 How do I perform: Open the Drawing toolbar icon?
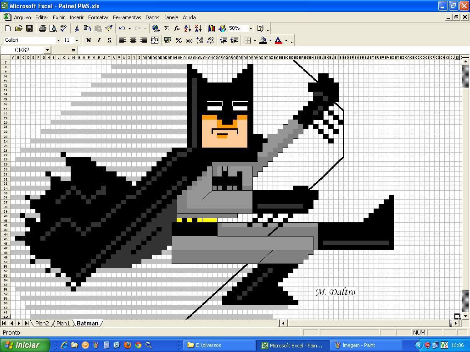coord(222,28)
